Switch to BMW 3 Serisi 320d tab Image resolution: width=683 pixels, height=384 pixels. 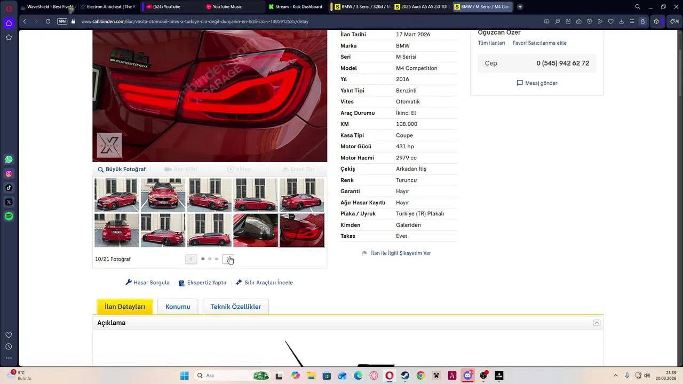tap(362, 7)
